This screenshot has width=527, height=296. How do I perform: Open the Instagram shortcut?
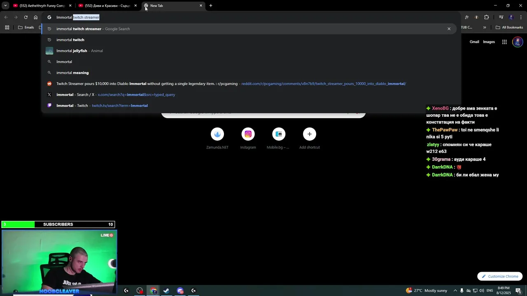[248, 139]
